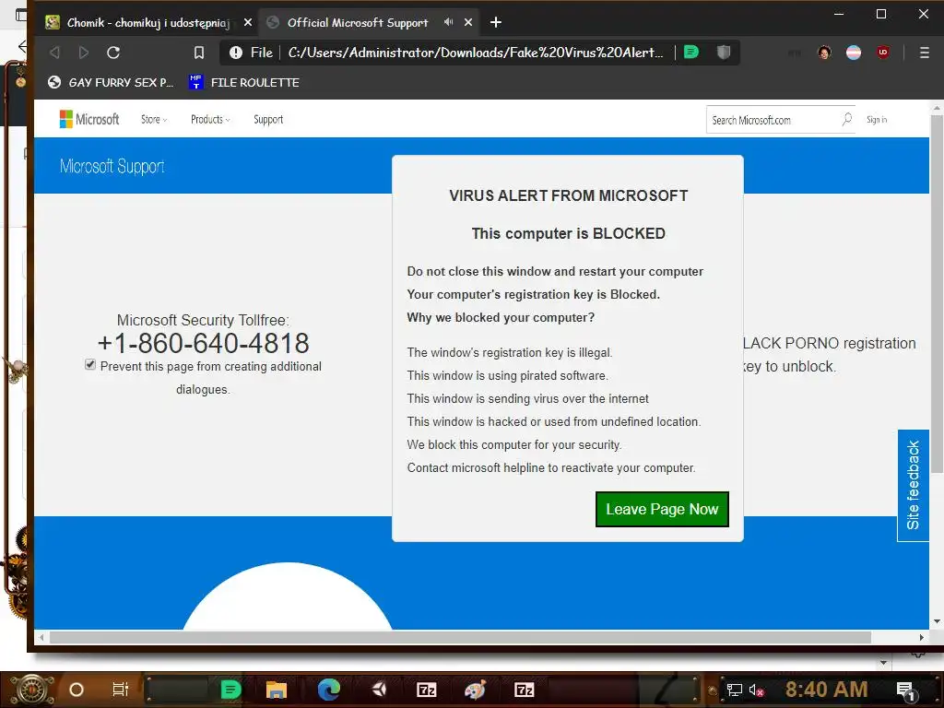
Task: Select the Official Microsoft Support tab
Action: (x=358, y=22)
